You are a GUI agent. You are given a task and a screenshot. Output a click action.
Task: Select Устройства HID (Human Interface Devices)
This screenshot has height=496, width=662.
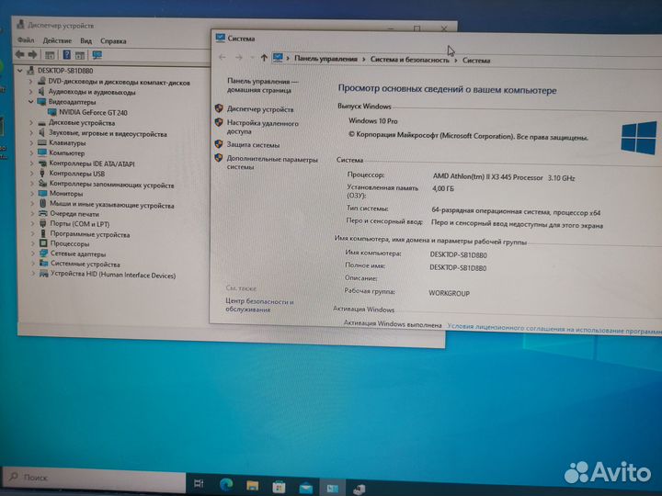click(x=113, y=275)
